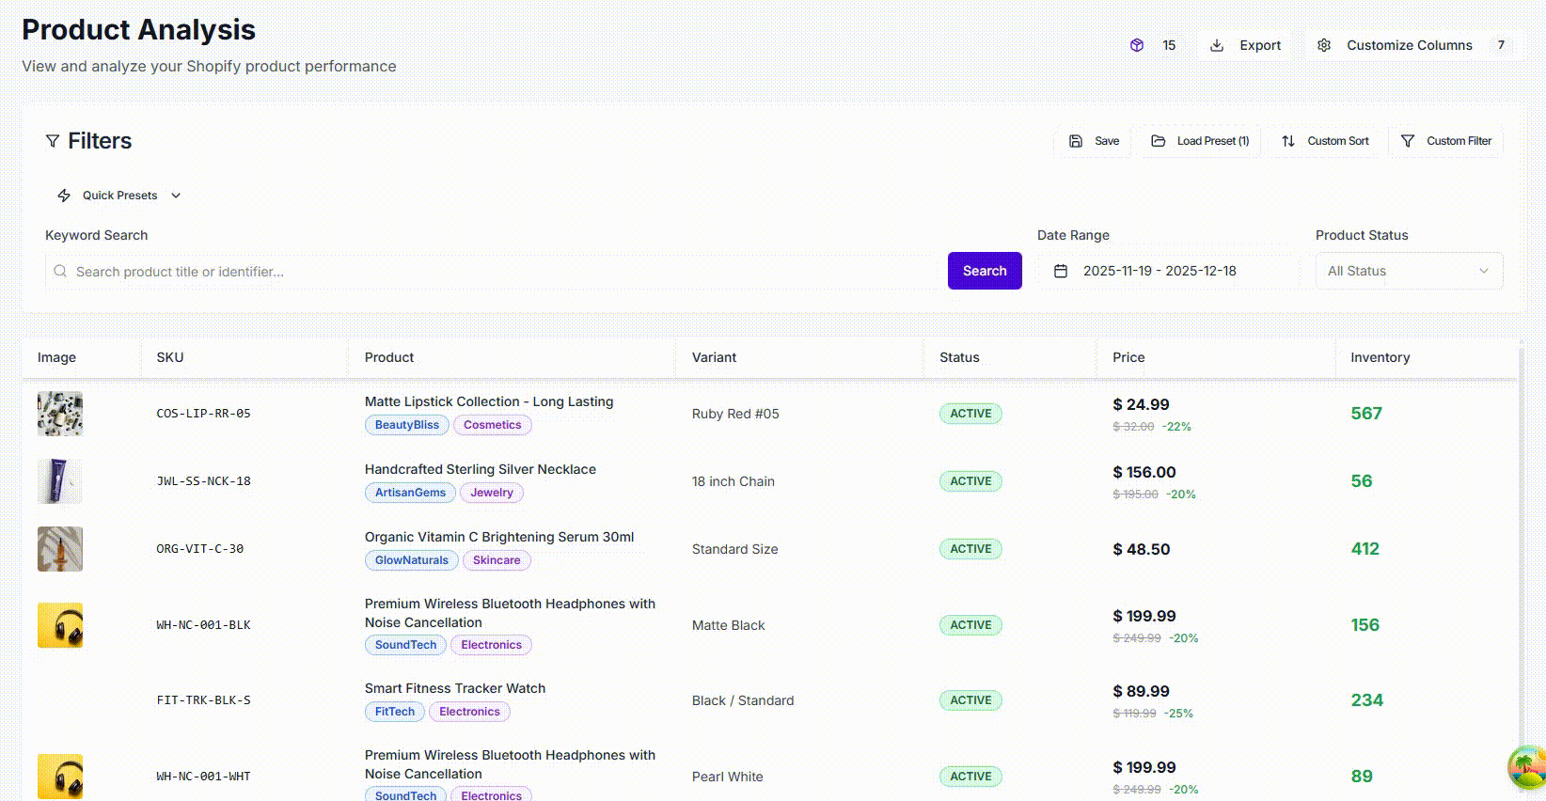Image resolution: width=1546 pixels, height=801 pixels.
Task: Click the funnel icon beside Filters heading
Action: tap(53, 141)
